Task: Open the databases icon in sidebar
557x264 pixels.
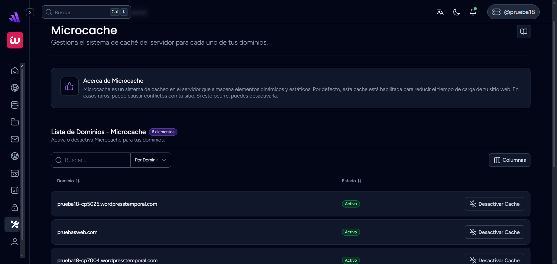Action: click(x=15, y=105)
